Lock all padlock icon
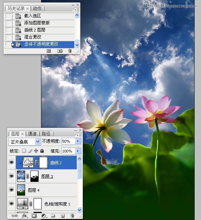The image size is (201, 220). click(42, 151)
